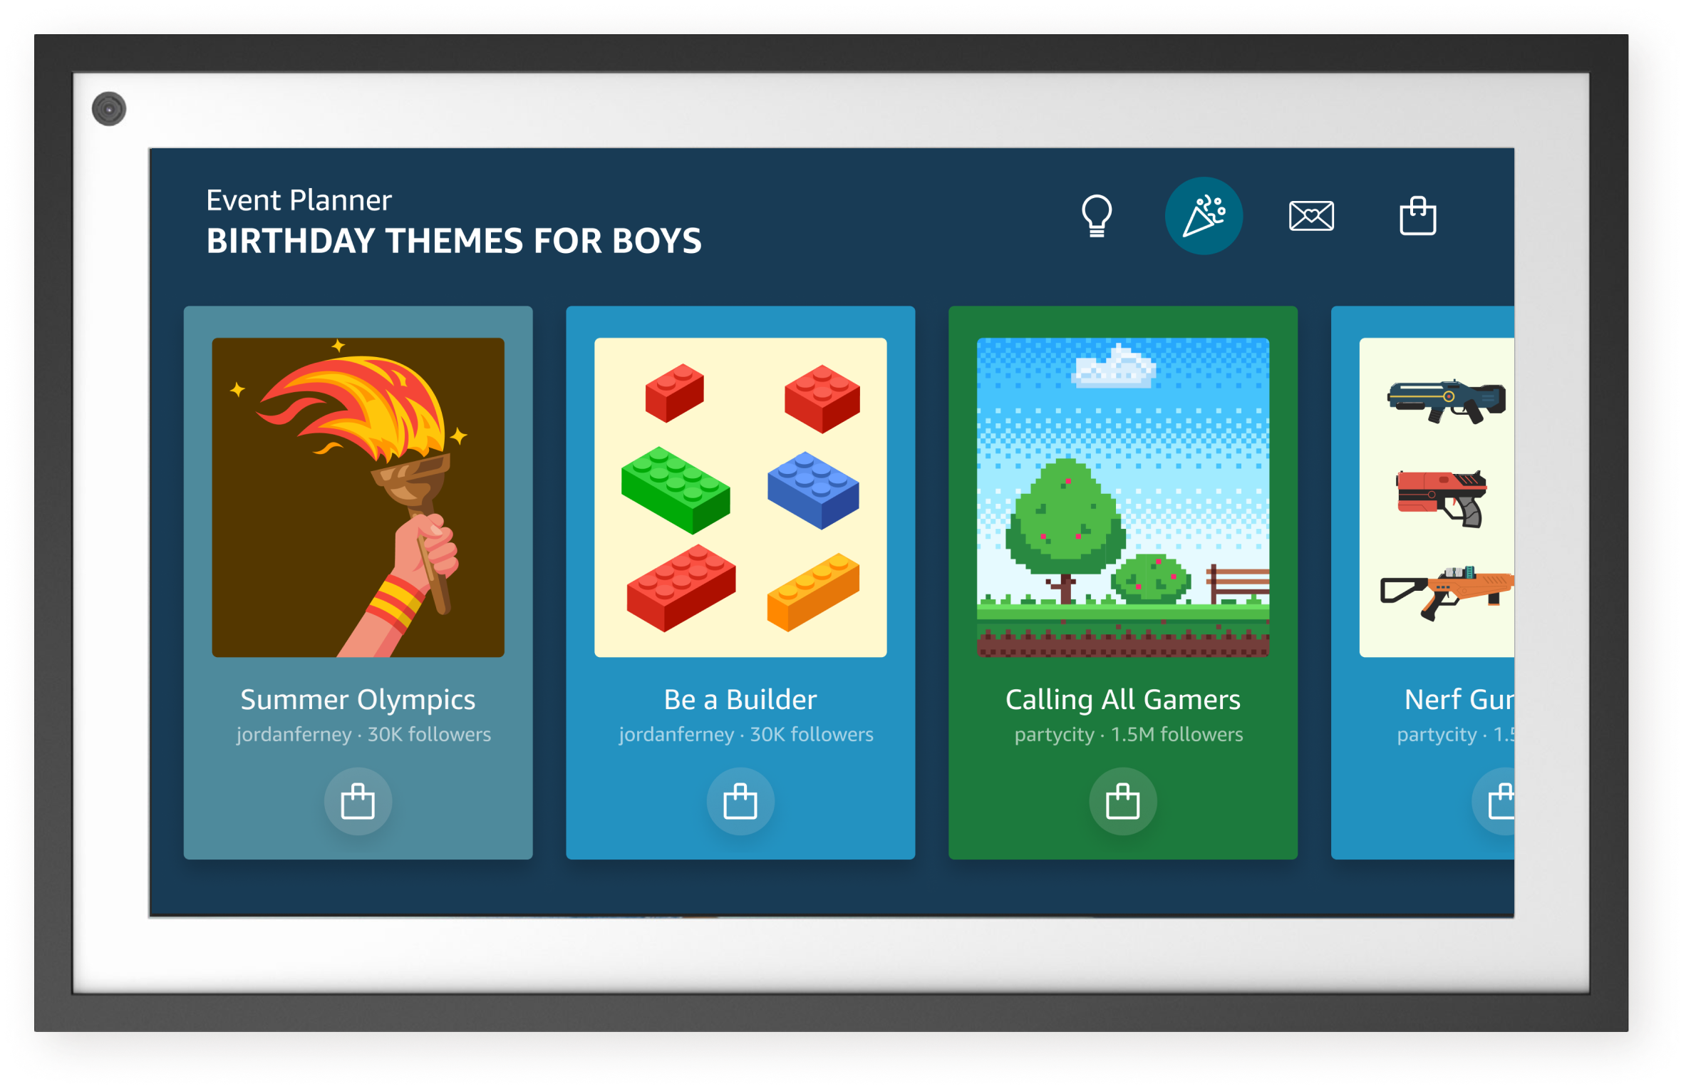Screen dimensions: 1686x1089
Task: Open the building bricks thumbnail
Action: point(740,497)
